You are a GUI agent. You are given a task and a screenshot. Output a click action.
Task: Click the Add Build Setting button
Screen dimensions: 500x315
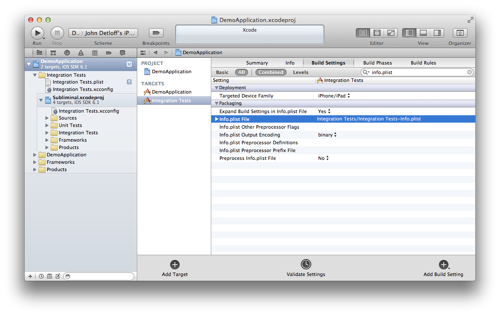(443, 268)
